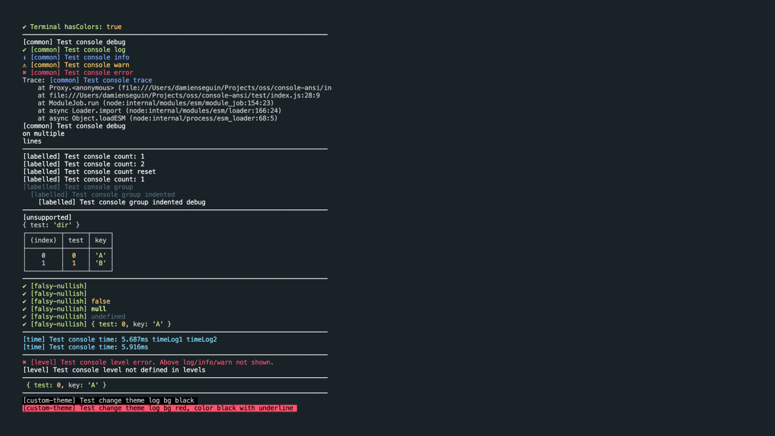The height and width of the screenshot is (436, 775).
Task: Click the red-highlighted '[custom-theme]' underline line
Action: 160,408
